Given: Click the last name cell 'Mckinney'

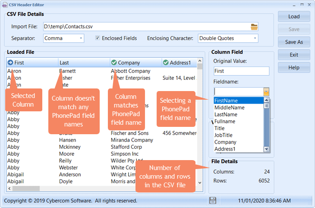Looking at the screenshot, I should pos(70,147).
